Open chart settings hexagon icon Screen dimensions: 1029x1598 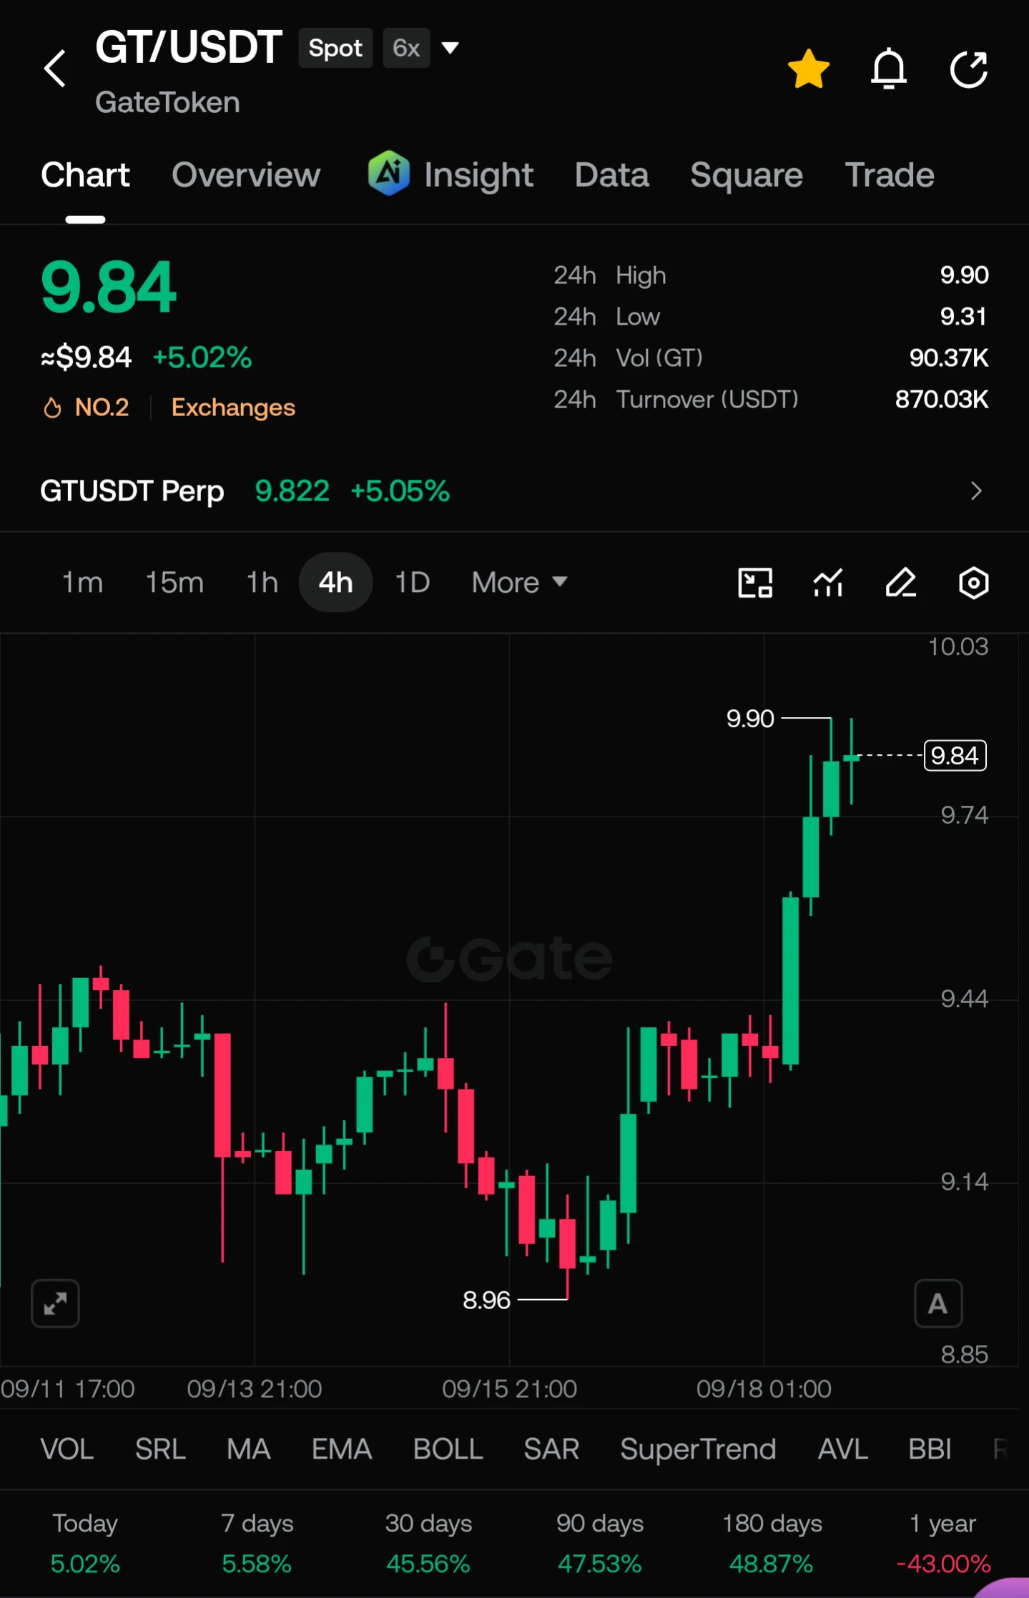973,583
